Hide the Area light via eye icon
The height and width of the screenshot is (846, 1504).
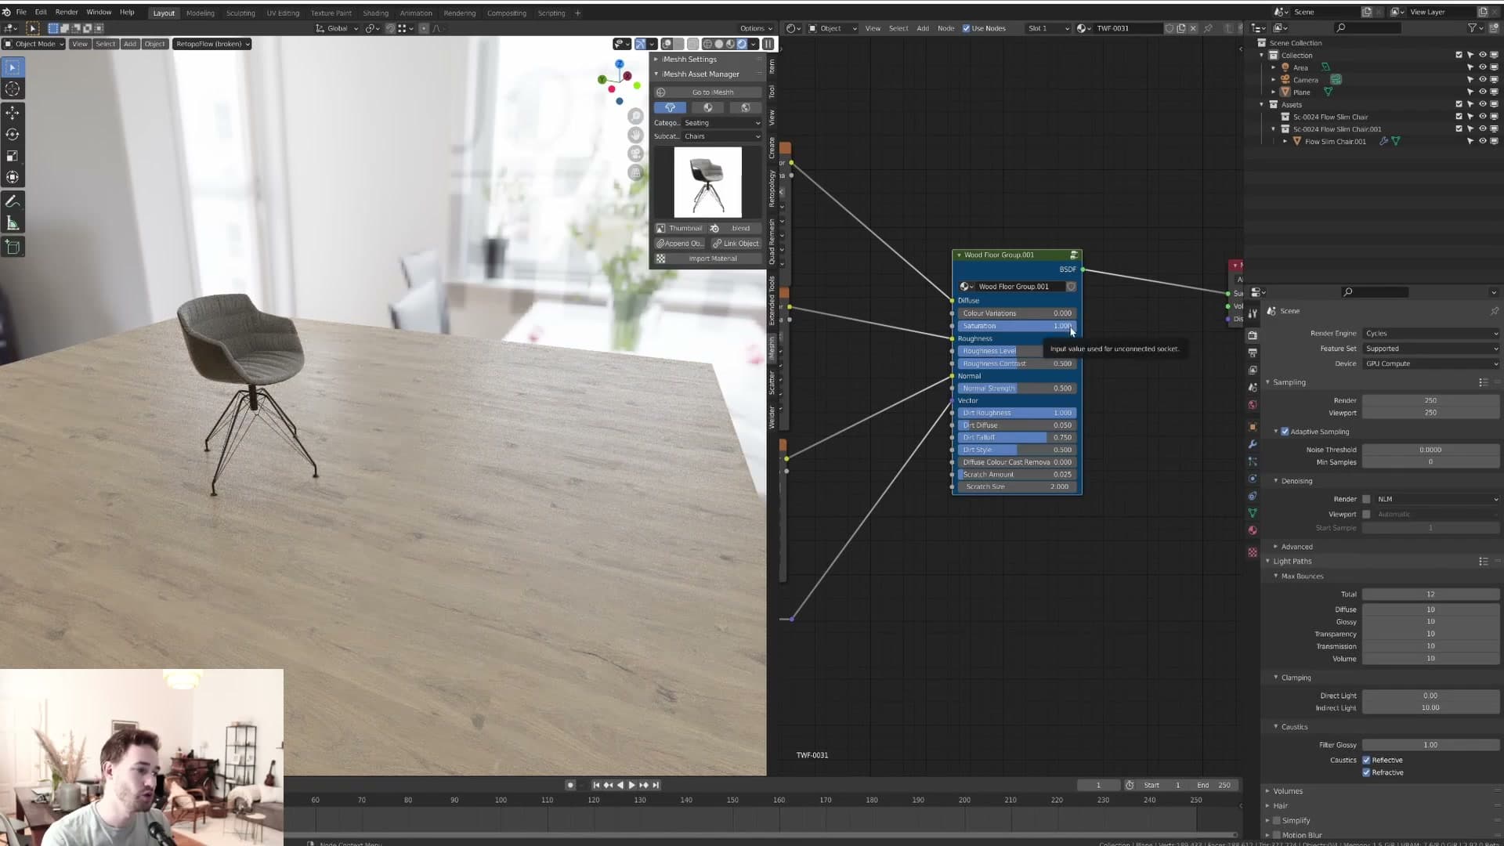click(x=1482, y=67)
